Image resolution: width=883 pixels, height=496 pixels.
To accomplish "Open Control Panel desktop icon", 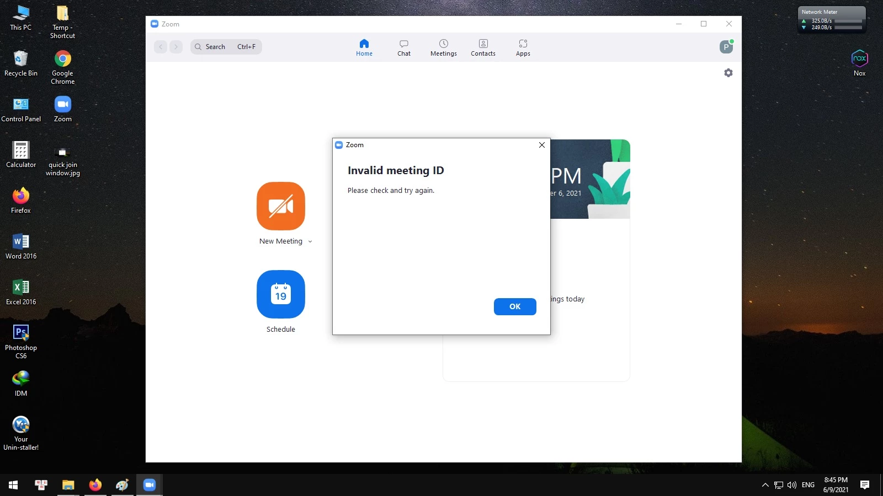I will (21, 109).
